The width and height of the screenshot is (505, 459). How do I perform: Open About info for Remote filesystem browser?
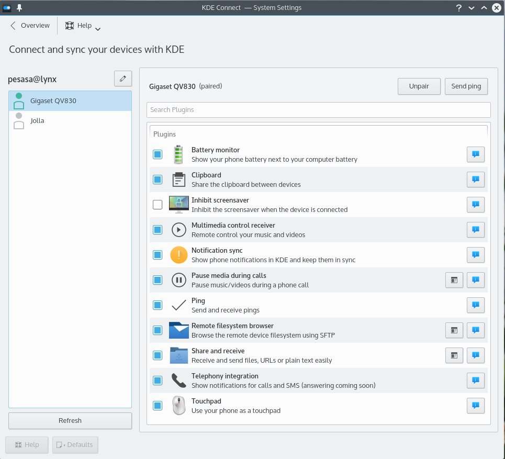(x=475, y=330)
